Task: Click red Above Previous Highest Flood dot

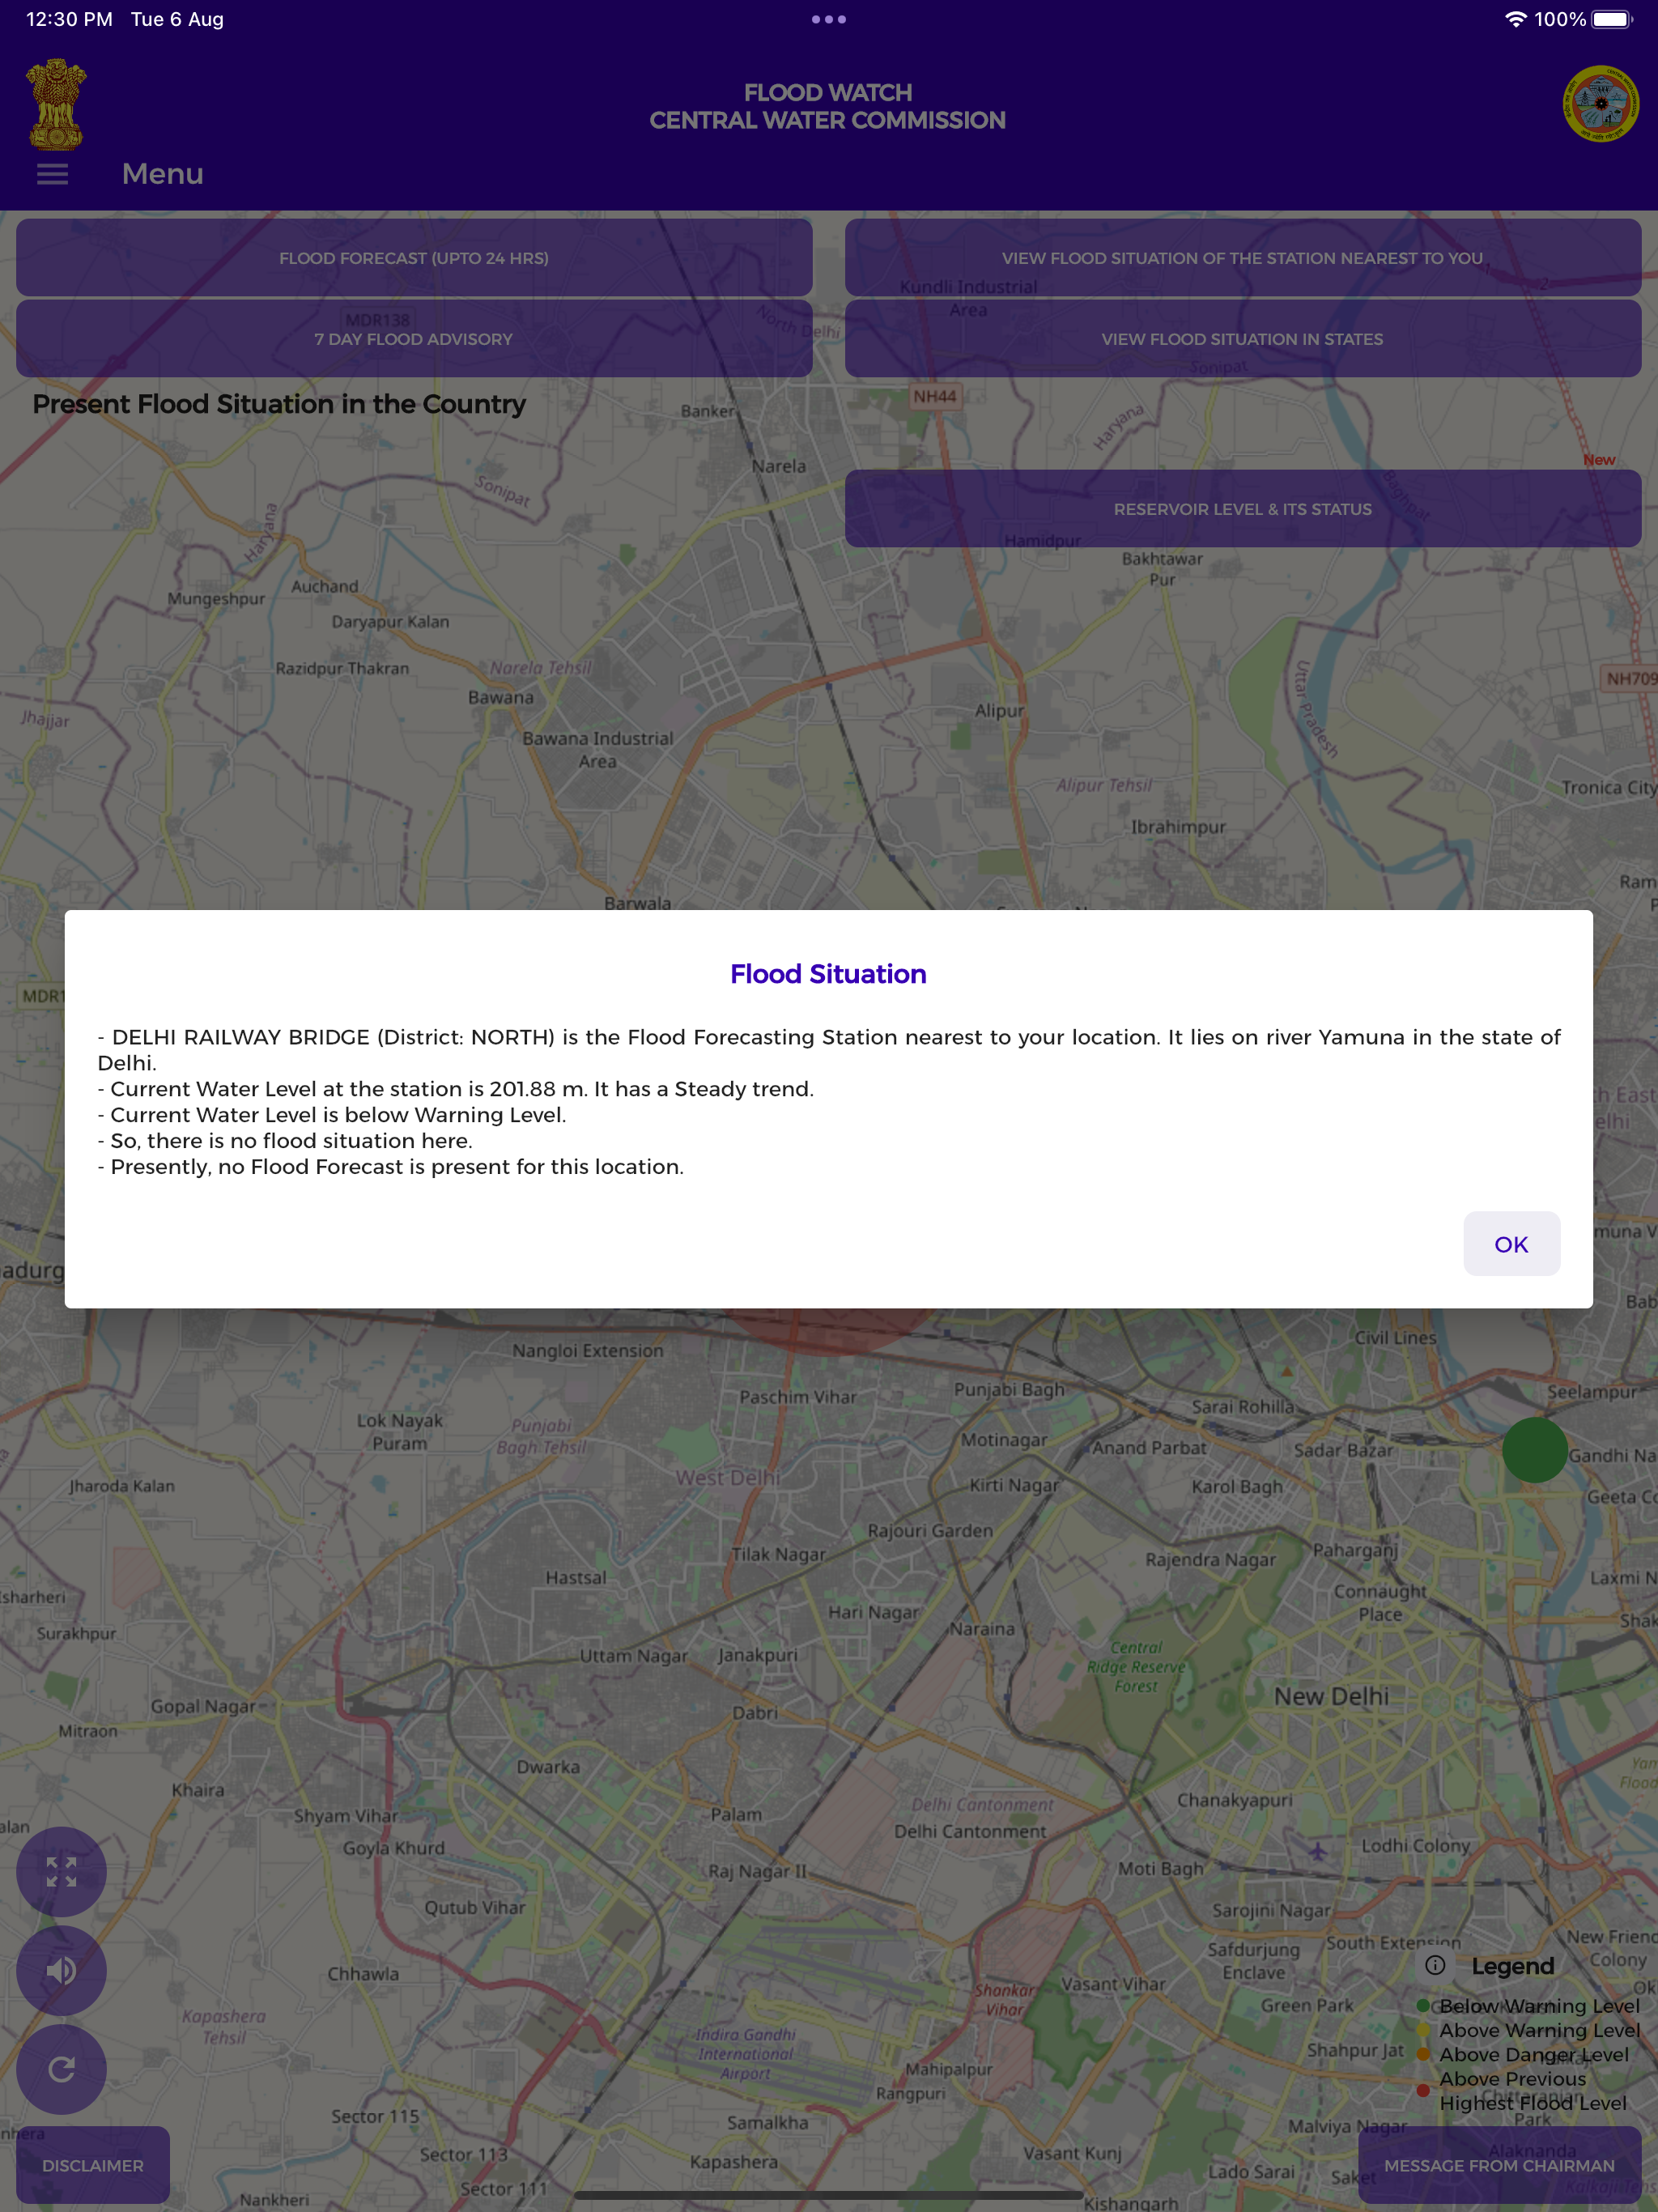Action: tap(1422, 2090)
